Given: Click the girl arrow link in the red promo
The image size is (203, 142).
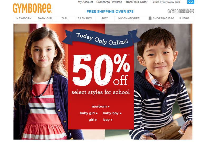Looking at the screenshot, I should (x=93, y=120).
